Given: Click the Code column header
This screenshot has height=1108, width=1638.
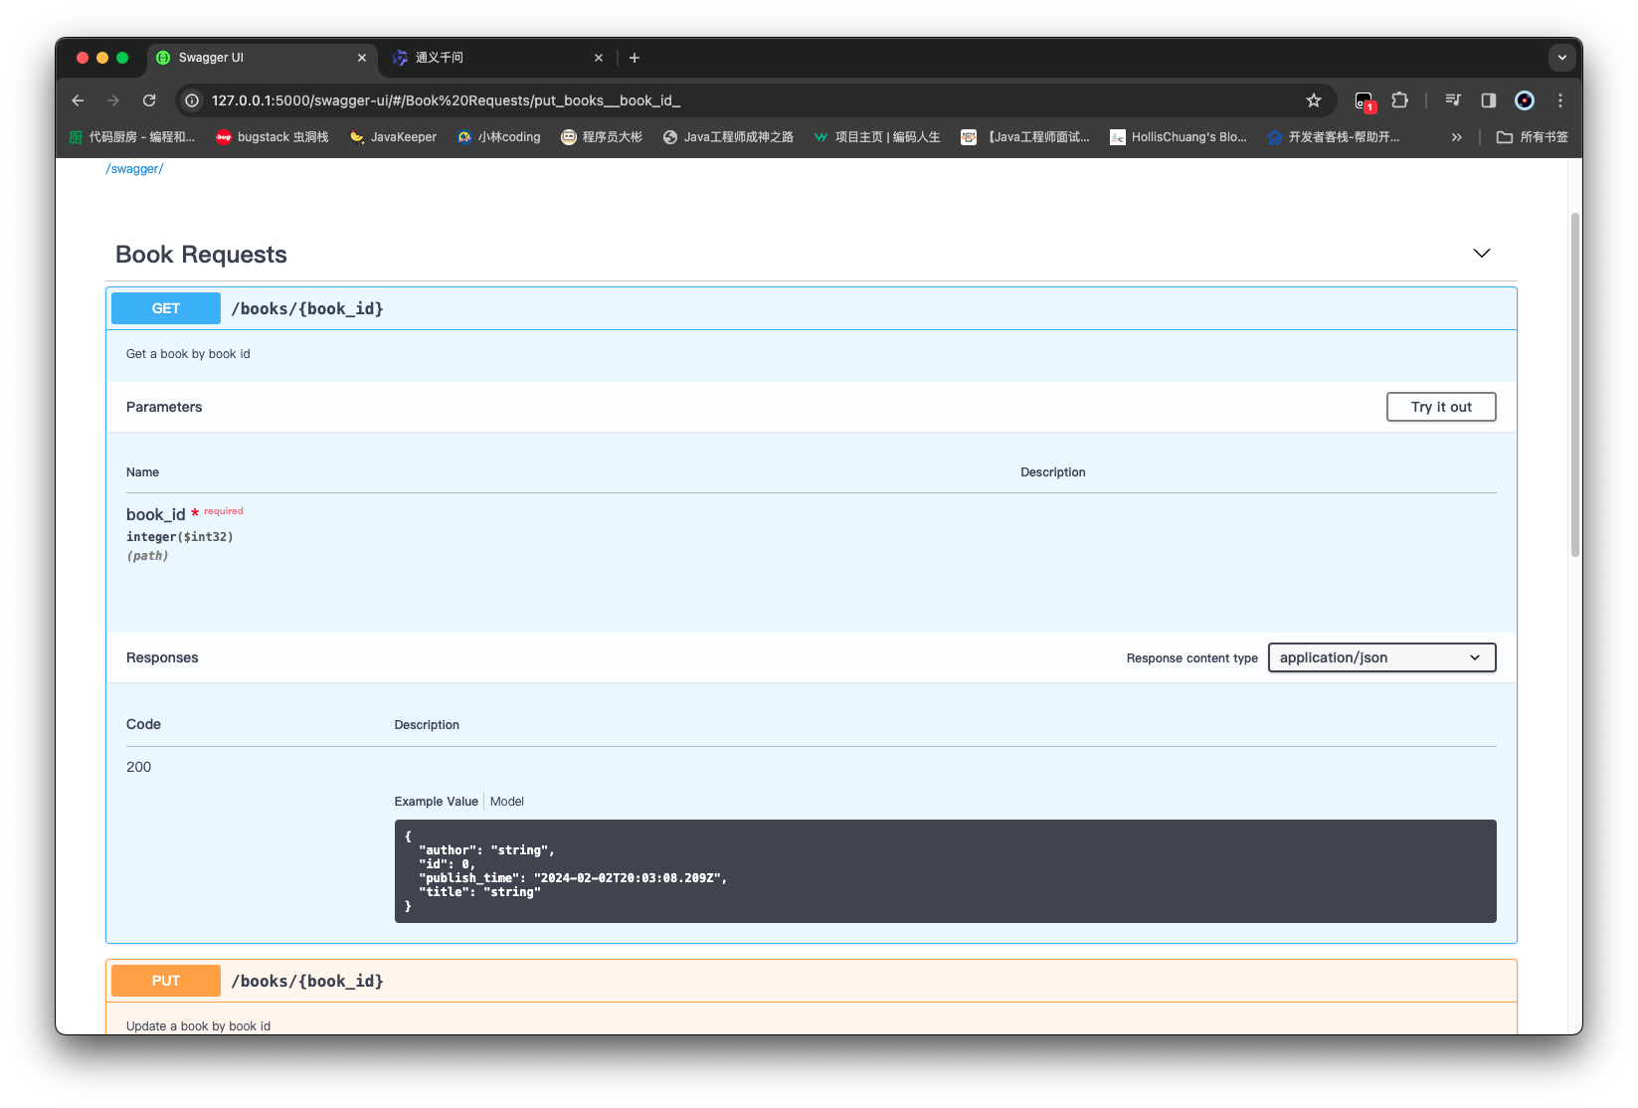Looking at the screenshot, I should [x=144, y=724].
